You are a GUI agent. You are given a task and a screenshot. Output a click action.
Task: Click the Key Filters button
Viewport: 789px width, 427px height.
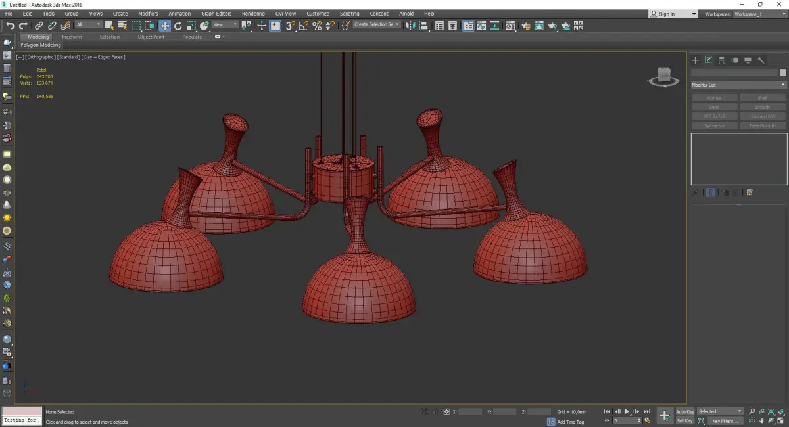click(x=725, y=421)
